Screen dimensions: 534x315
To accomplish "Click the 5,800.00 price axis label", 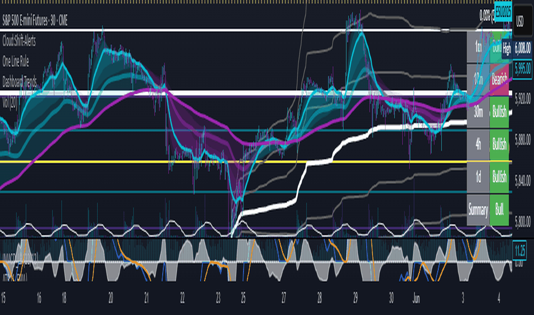I will [x=523, y=222].
